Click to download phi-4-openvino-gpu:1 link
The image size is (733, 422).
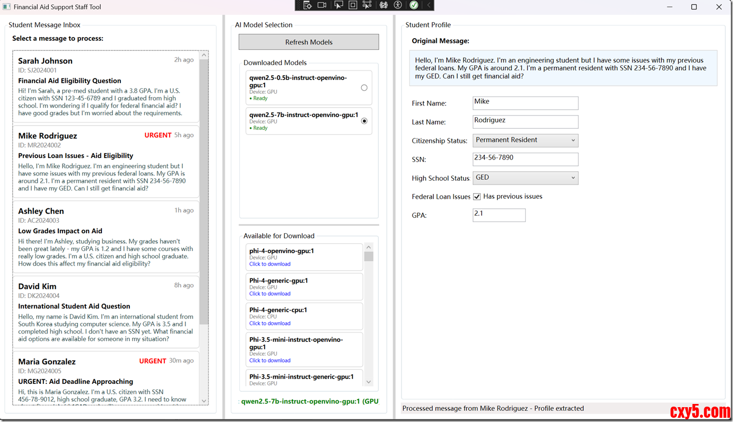coord(270,264)
